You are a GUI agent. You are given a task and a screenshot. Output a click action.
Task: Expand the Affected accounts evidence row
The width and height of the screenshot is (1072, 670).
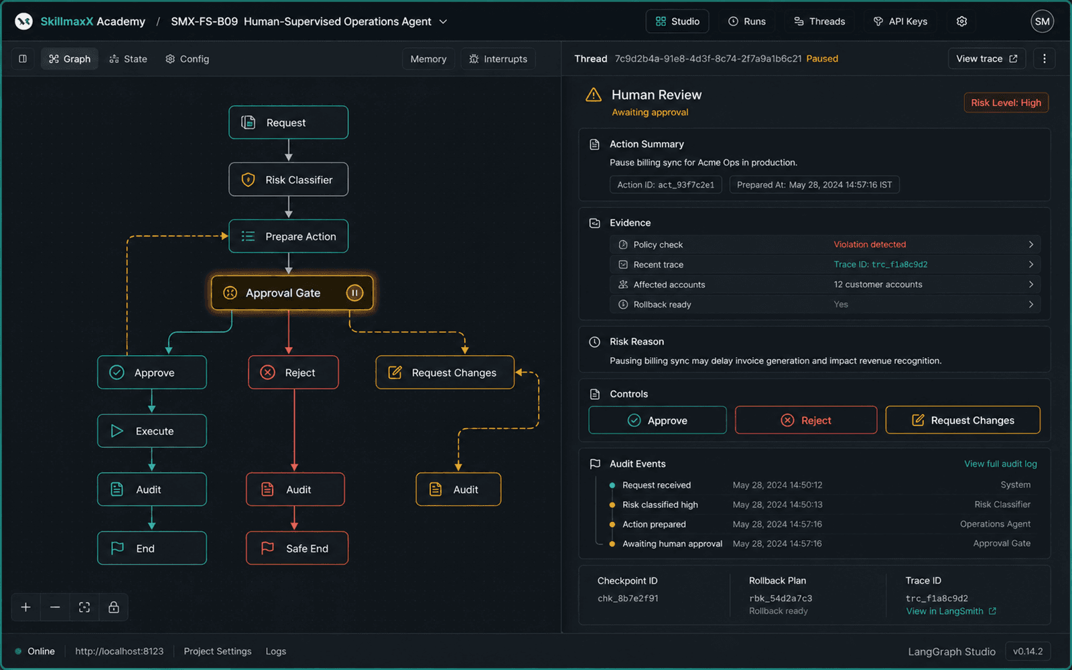[x=825, y=285]
